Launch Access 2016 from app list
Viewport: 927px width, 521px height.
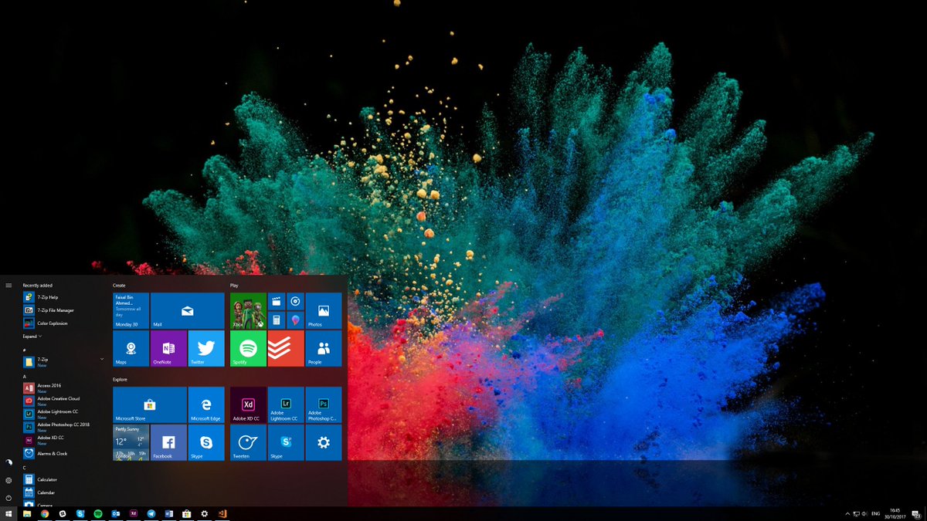pos(63,387)
